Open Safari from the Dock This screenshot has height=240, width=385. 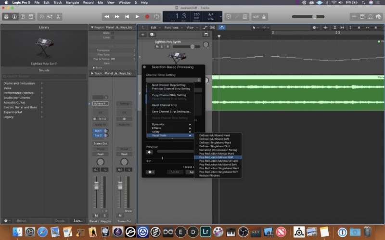[42, 231]
